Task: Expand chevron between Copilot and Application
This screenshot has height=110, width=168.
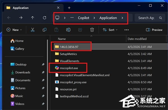Action: [94, 18]
